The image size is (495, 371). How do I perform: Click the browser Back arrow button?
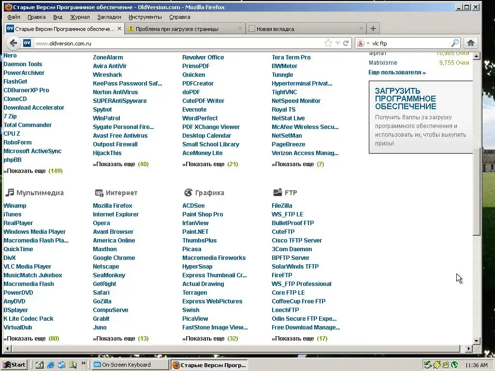click(13, 43)
